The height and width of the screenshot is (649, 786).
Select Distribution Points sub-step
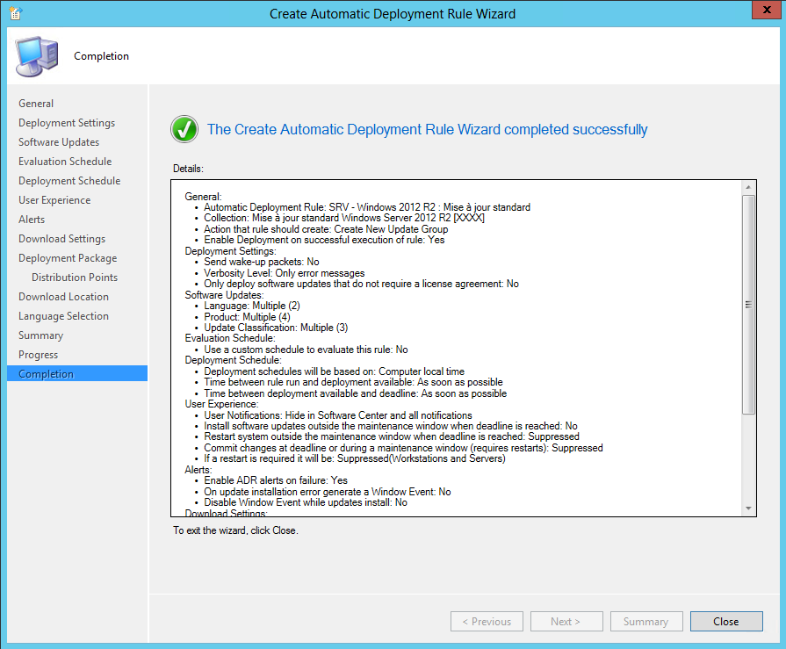[75, 278]
